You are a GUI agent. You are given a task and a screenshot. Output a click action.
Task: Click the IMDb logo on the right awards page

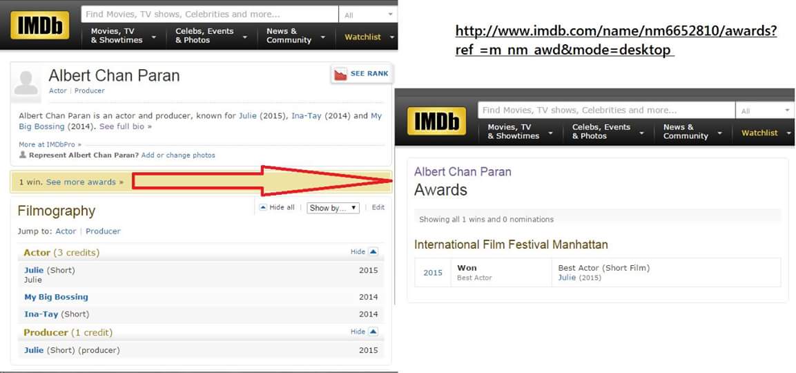436,121
